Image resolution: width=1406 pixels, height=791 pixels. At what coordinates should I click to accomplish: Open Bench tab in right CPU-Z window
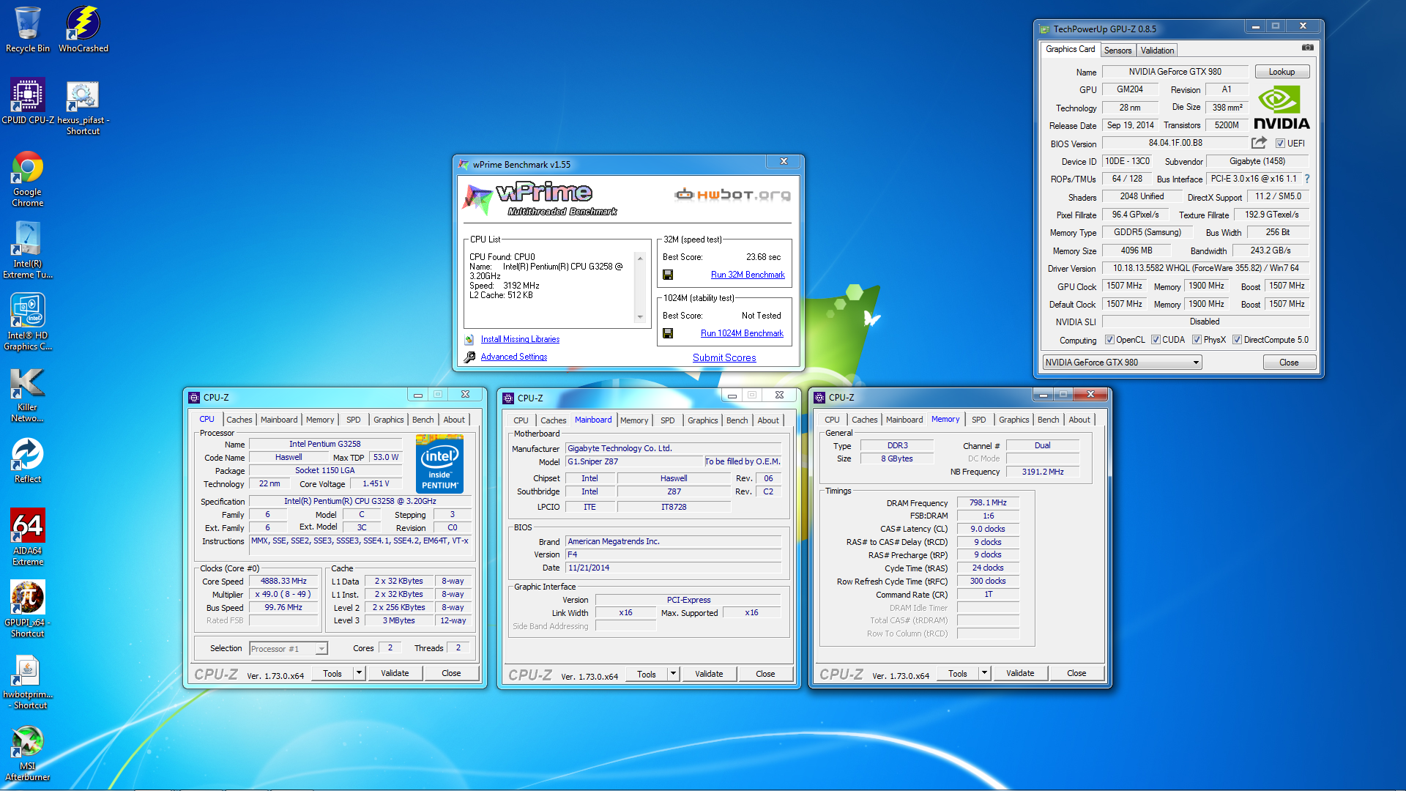(1048, 420)
